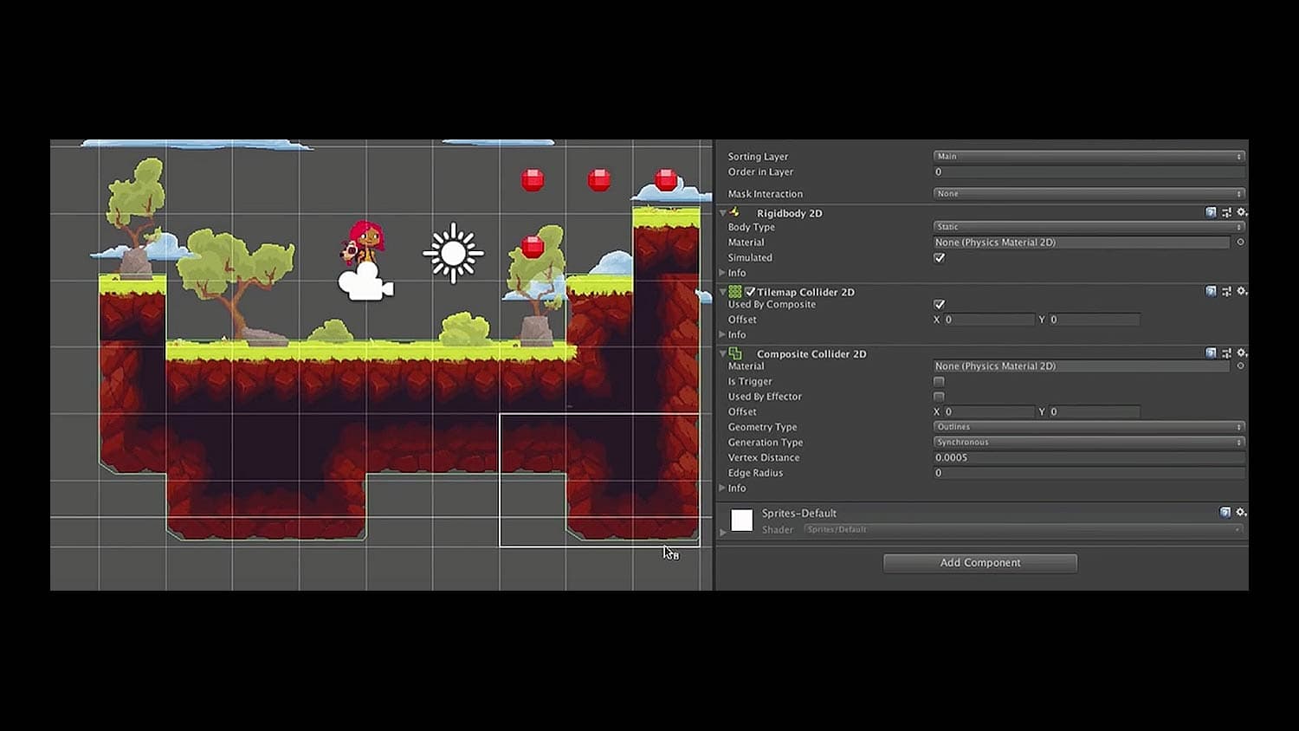Open the Geometry Type dropdown showing Outlines
Screen dimensions: 1299x731
coord(1088,426)
